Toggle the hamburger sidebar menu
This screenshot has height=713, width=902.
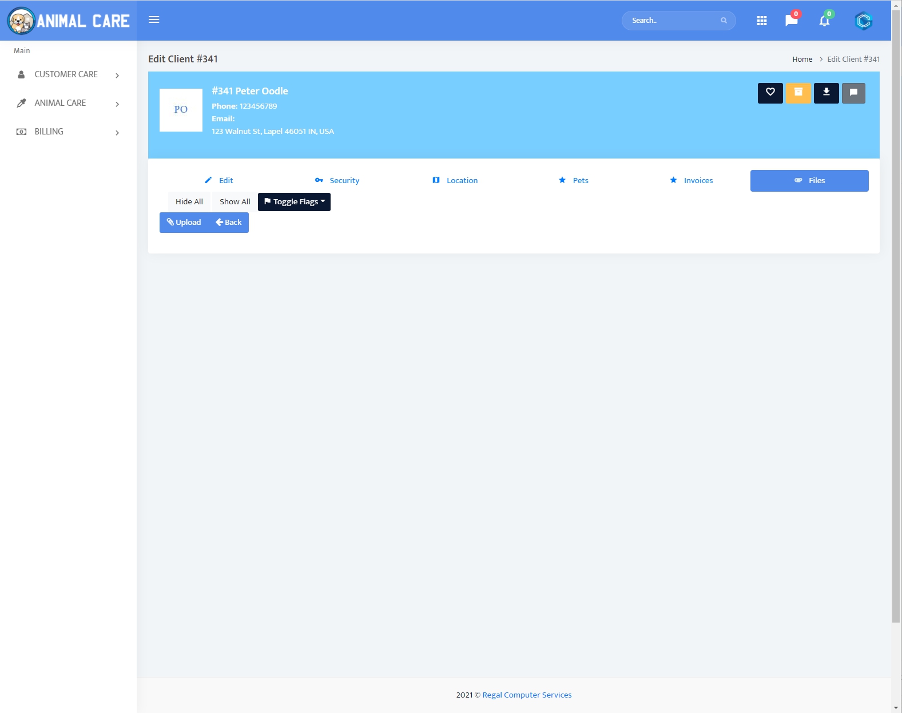point(154,19)
